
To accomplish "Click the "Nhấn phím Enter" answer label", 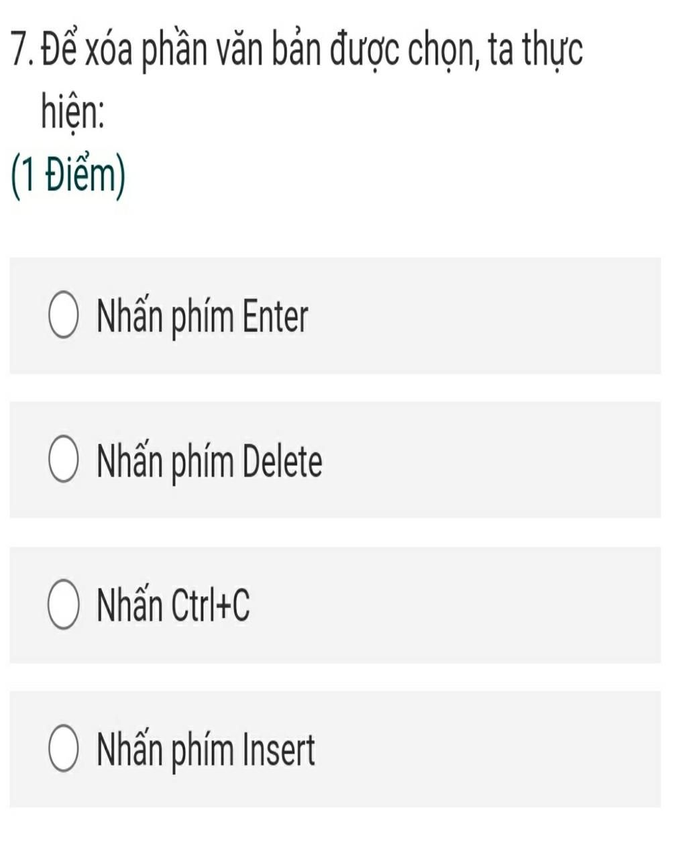I will pyautogui.click(x=202, y=317).
